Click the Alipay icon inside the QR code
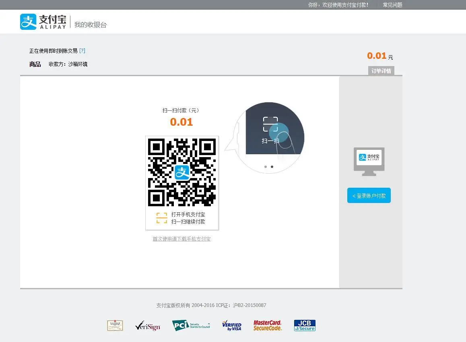The height and width of the screenshot is (342, 466). pyautogui.click(x=182, y=172)
